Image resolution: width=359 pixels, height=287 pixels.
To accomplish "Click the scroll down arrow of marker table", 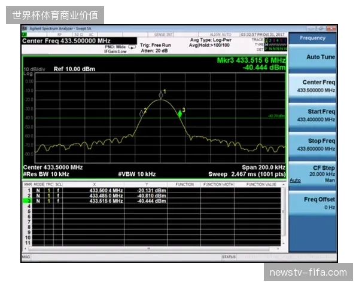I will tap(284, 243).
